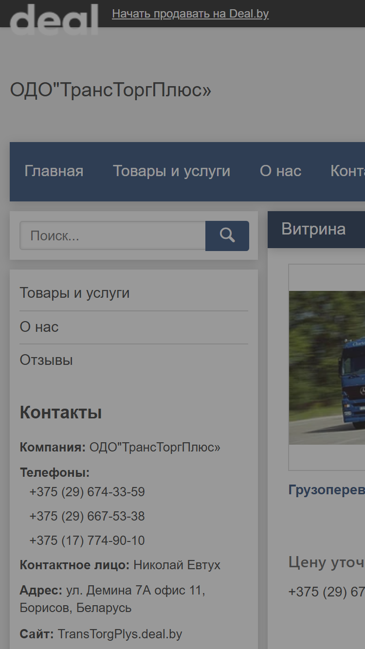Open Товары и услуги in the sidebar menu
This screenshot has height=649, width=365.
[x=74, y=293]
